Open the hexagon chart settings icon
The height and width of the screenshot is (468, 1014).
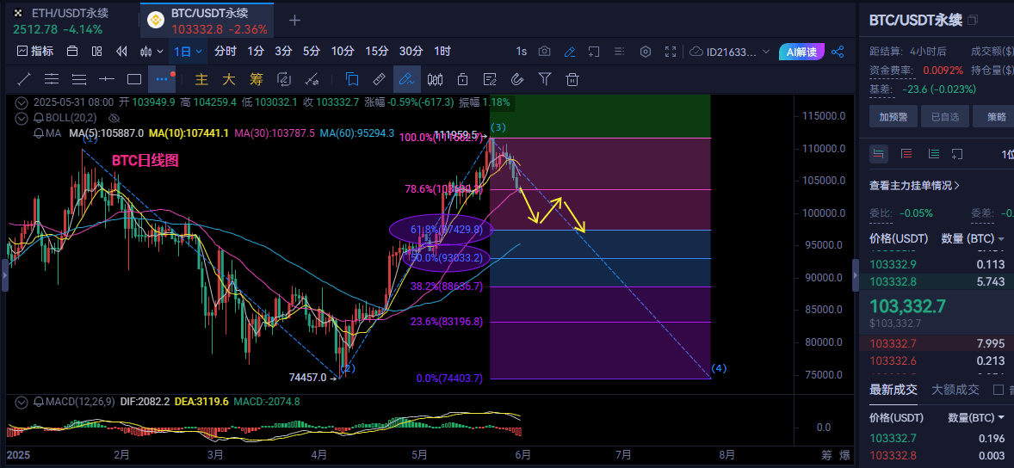[x=645, y=52]
